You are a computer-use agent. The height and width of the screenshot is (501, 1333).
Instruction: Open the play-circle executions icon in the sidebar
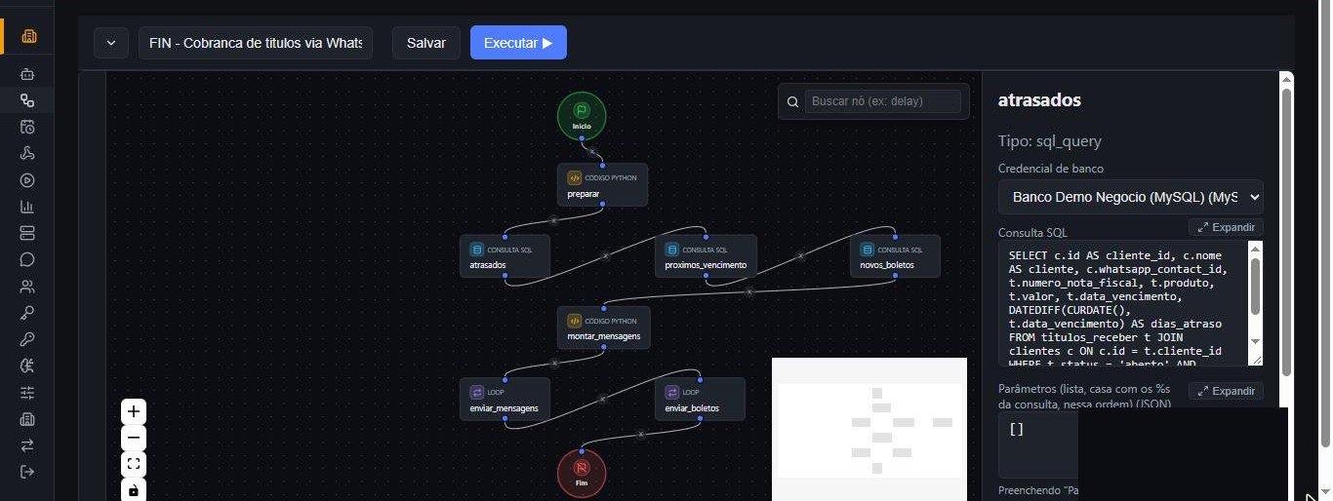27,179
